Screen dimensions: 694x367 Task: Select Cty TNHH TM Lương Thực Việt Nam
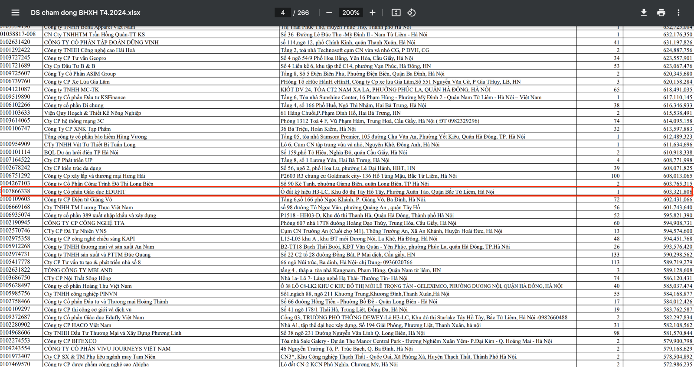tap(88, 208)
